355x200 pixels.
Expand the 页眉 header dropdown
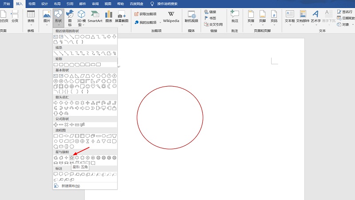251,16
